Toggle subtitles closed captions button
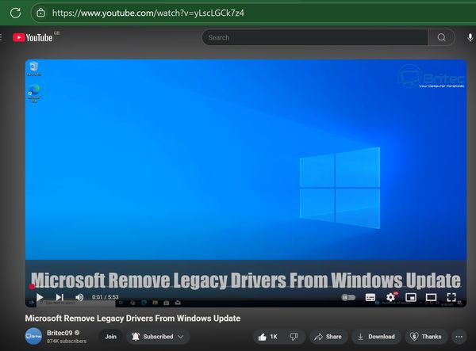 click(x=370, y=297)
